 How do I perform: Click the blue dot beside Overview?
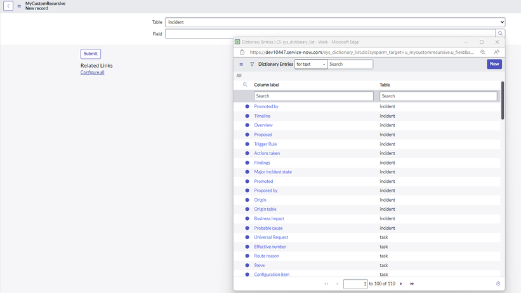(x=247, y=125)
